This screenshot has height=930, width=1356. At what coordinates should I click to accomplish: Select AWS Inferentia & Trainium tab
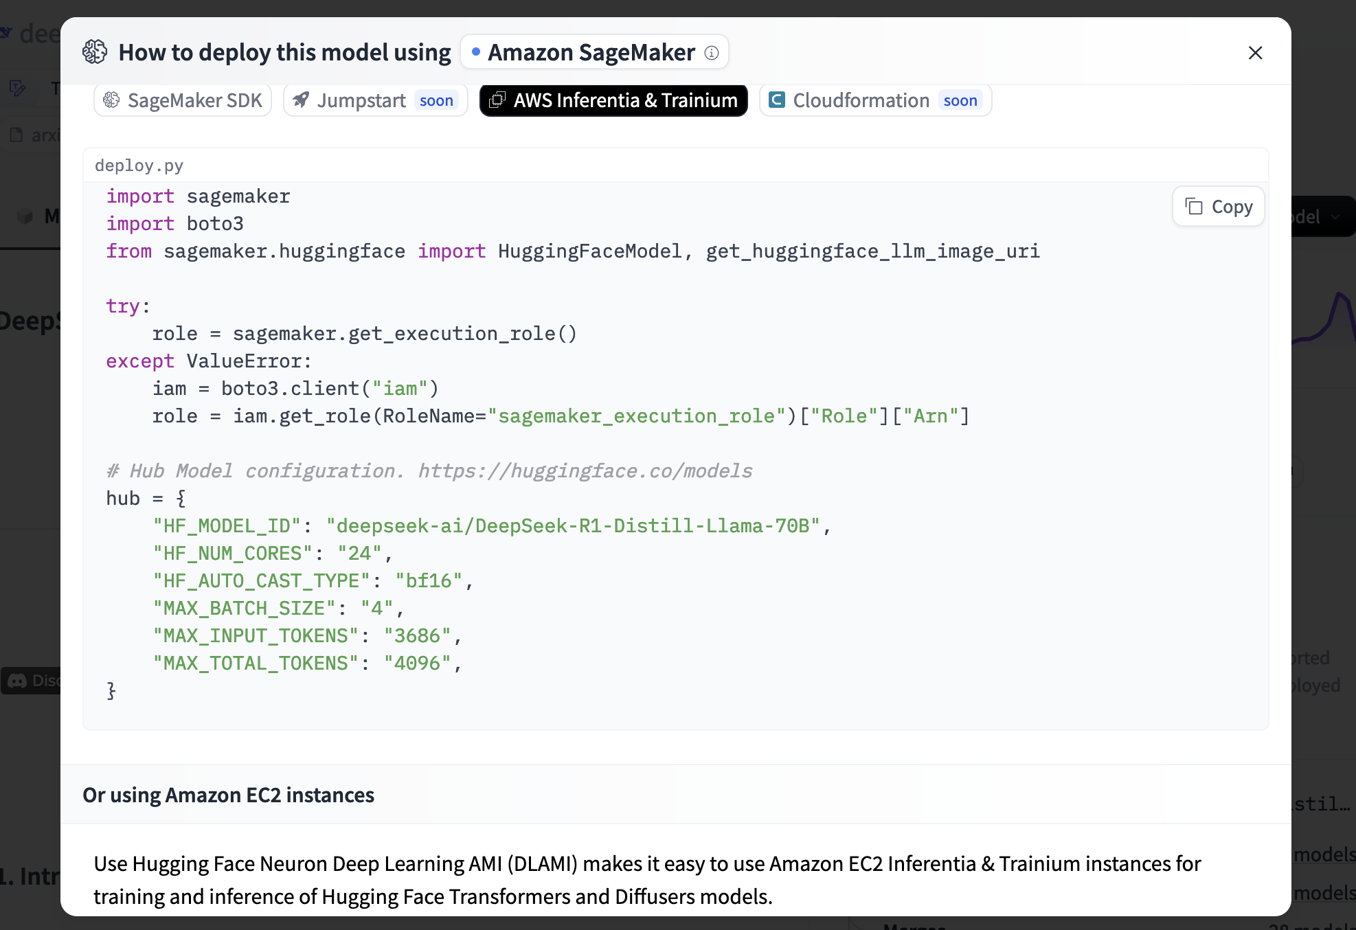click(x=613, y=100)
